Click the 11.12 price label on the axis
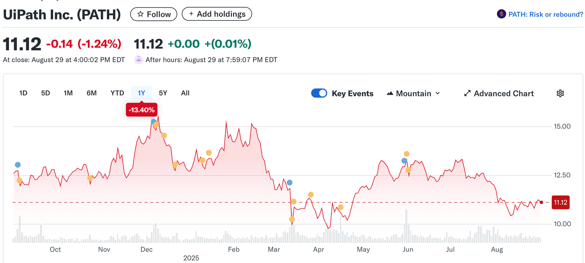585x263 pixels. point(560,202)
